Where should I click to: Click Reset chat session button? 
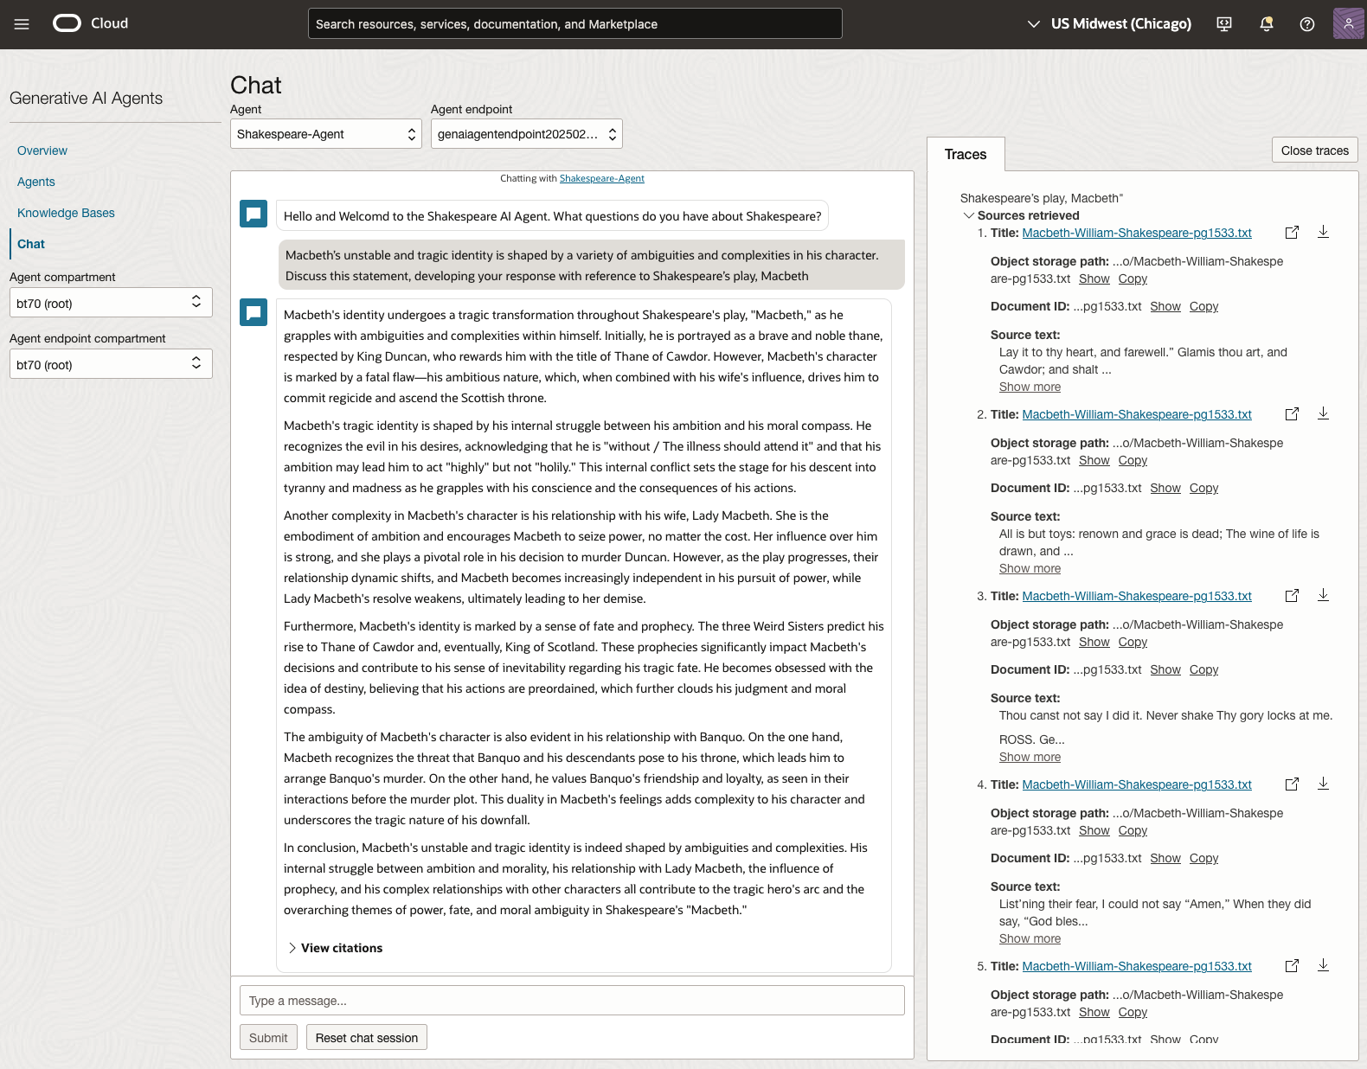coord(366,1038)
